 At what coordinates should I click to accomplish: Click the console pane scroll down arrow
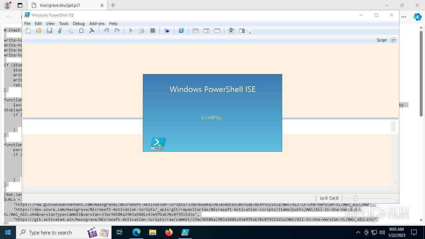[x=393, y=129]
